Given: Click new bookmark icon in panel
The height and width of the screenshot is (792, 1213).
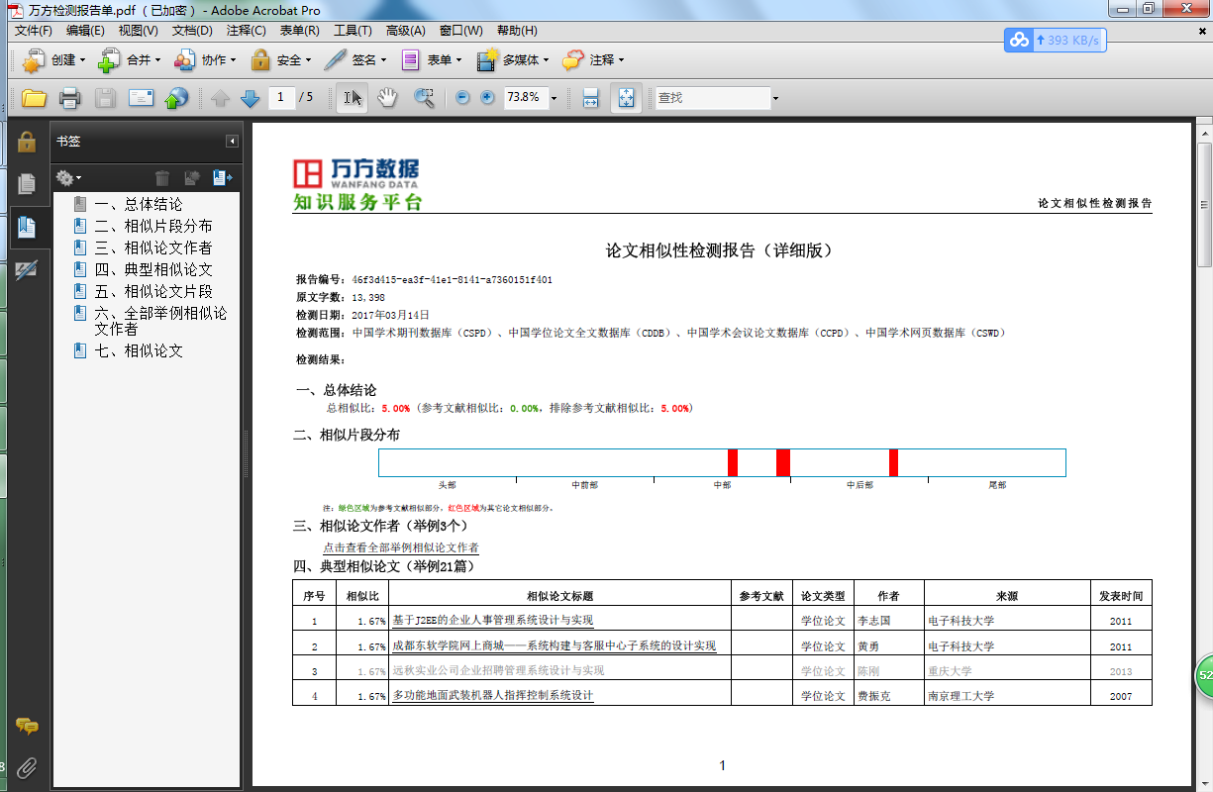Looking at the screenshot, I should point(192,178).
